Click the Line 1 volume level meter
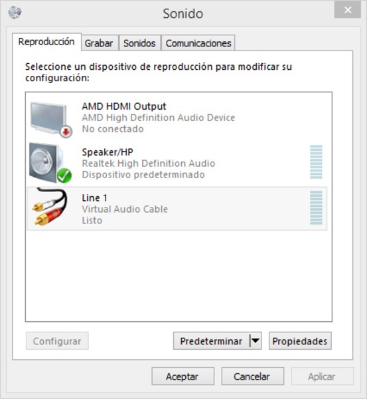 click(316, 208)
